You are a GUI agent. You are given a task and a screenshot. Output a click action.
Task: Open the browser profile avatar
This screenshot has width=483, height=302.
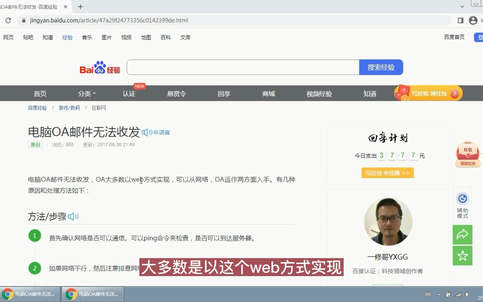pos(473,20)
